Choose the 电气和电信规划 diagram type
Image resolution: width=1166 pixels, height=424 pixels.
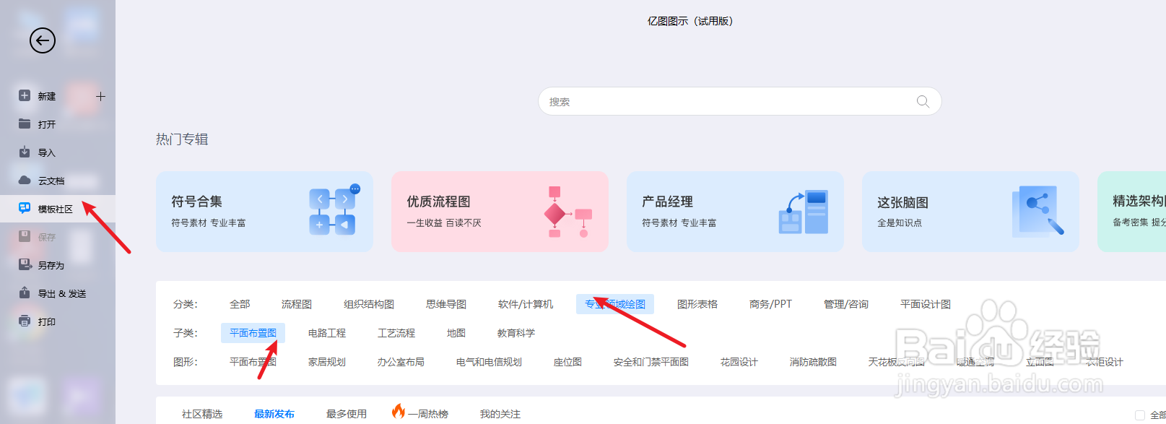pyautogui.click(x=489, y=362)
